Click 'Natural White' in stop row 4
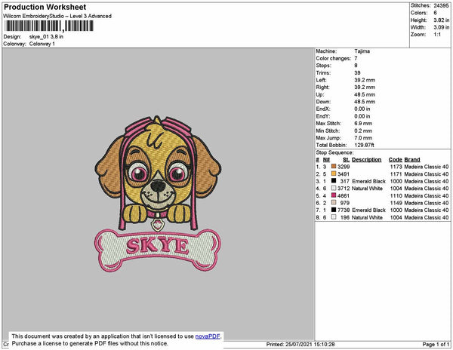Screen dimensions: 453x350 pos(367,189)
